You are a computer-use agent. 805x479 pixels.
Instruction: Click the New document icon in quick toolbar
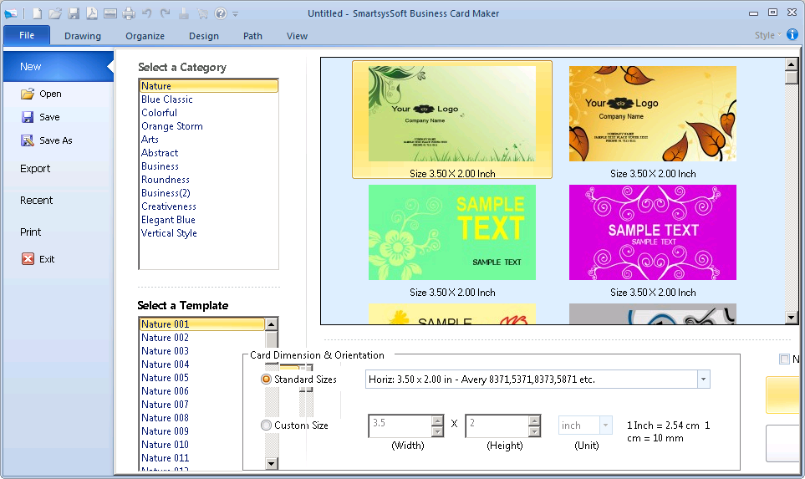point(37,13)
